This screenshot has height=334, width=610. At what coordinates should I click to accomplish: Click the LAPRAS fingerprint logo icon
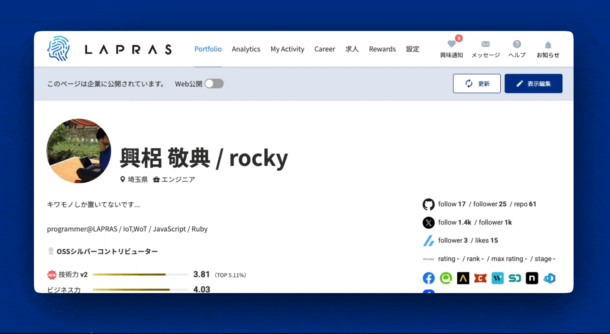(58, 49)
